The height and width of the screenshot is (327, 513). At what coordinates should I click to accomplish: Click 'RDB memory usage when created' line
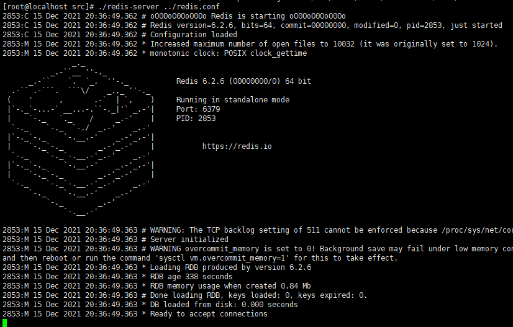click(x=157, y=286)
